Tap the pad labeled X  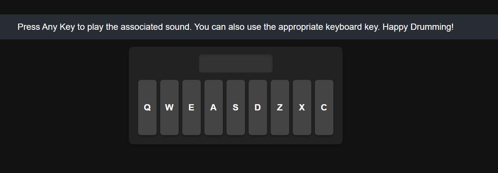coord(302,107)
